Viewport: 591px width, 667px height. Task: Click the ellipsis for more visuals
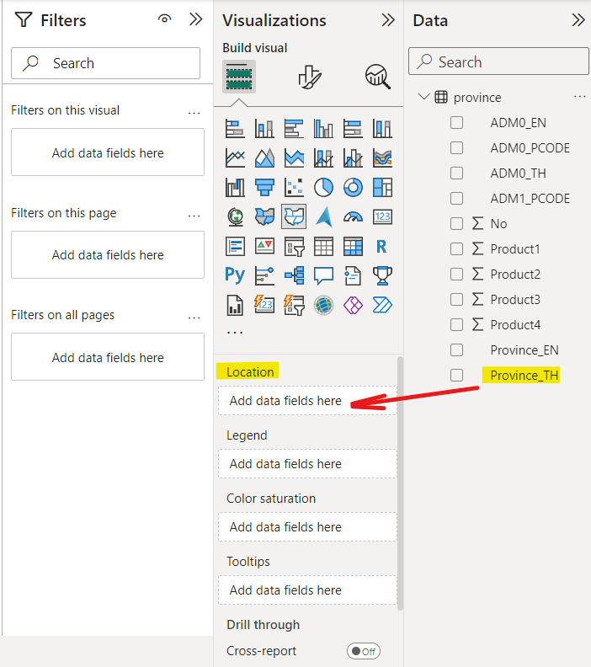(x=235, y=331)
